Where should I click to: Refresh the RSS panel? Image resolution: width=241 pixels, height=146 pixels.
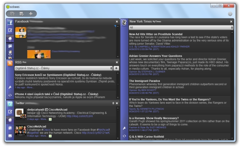pyautogui.click(x=10, y=95)
